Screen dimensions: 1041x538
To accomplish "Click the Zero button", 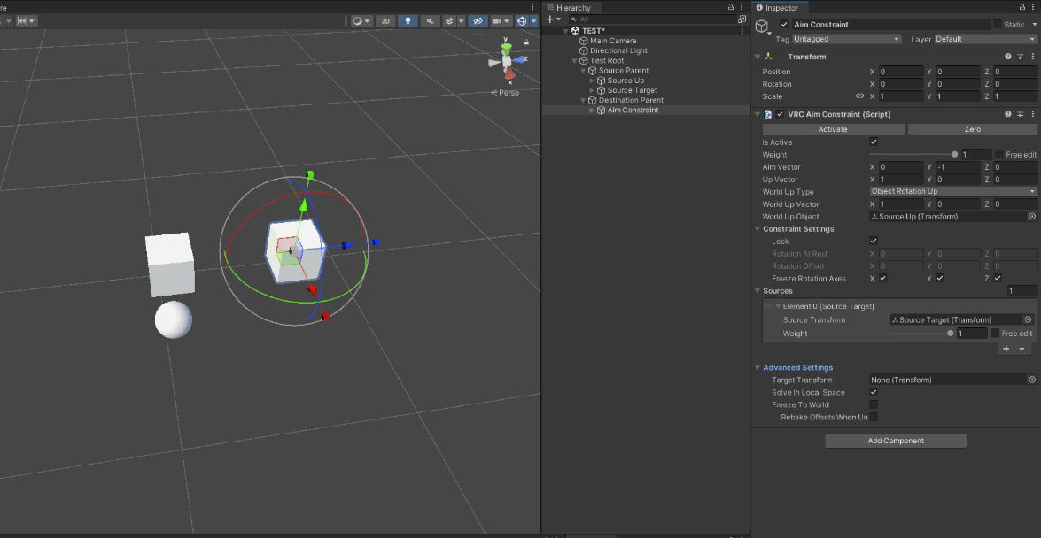I will [x=972, y=129].
